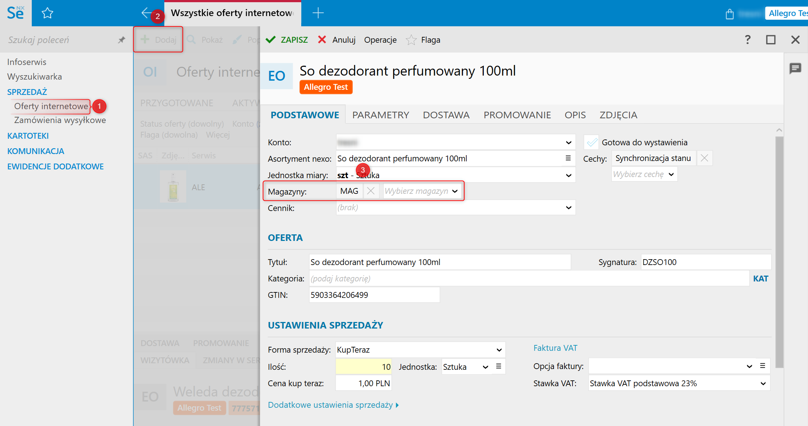The height and width of the screenshot is (426, 808).
Task: Remove the MAG warehouse with X
Action: coord(371,191)
